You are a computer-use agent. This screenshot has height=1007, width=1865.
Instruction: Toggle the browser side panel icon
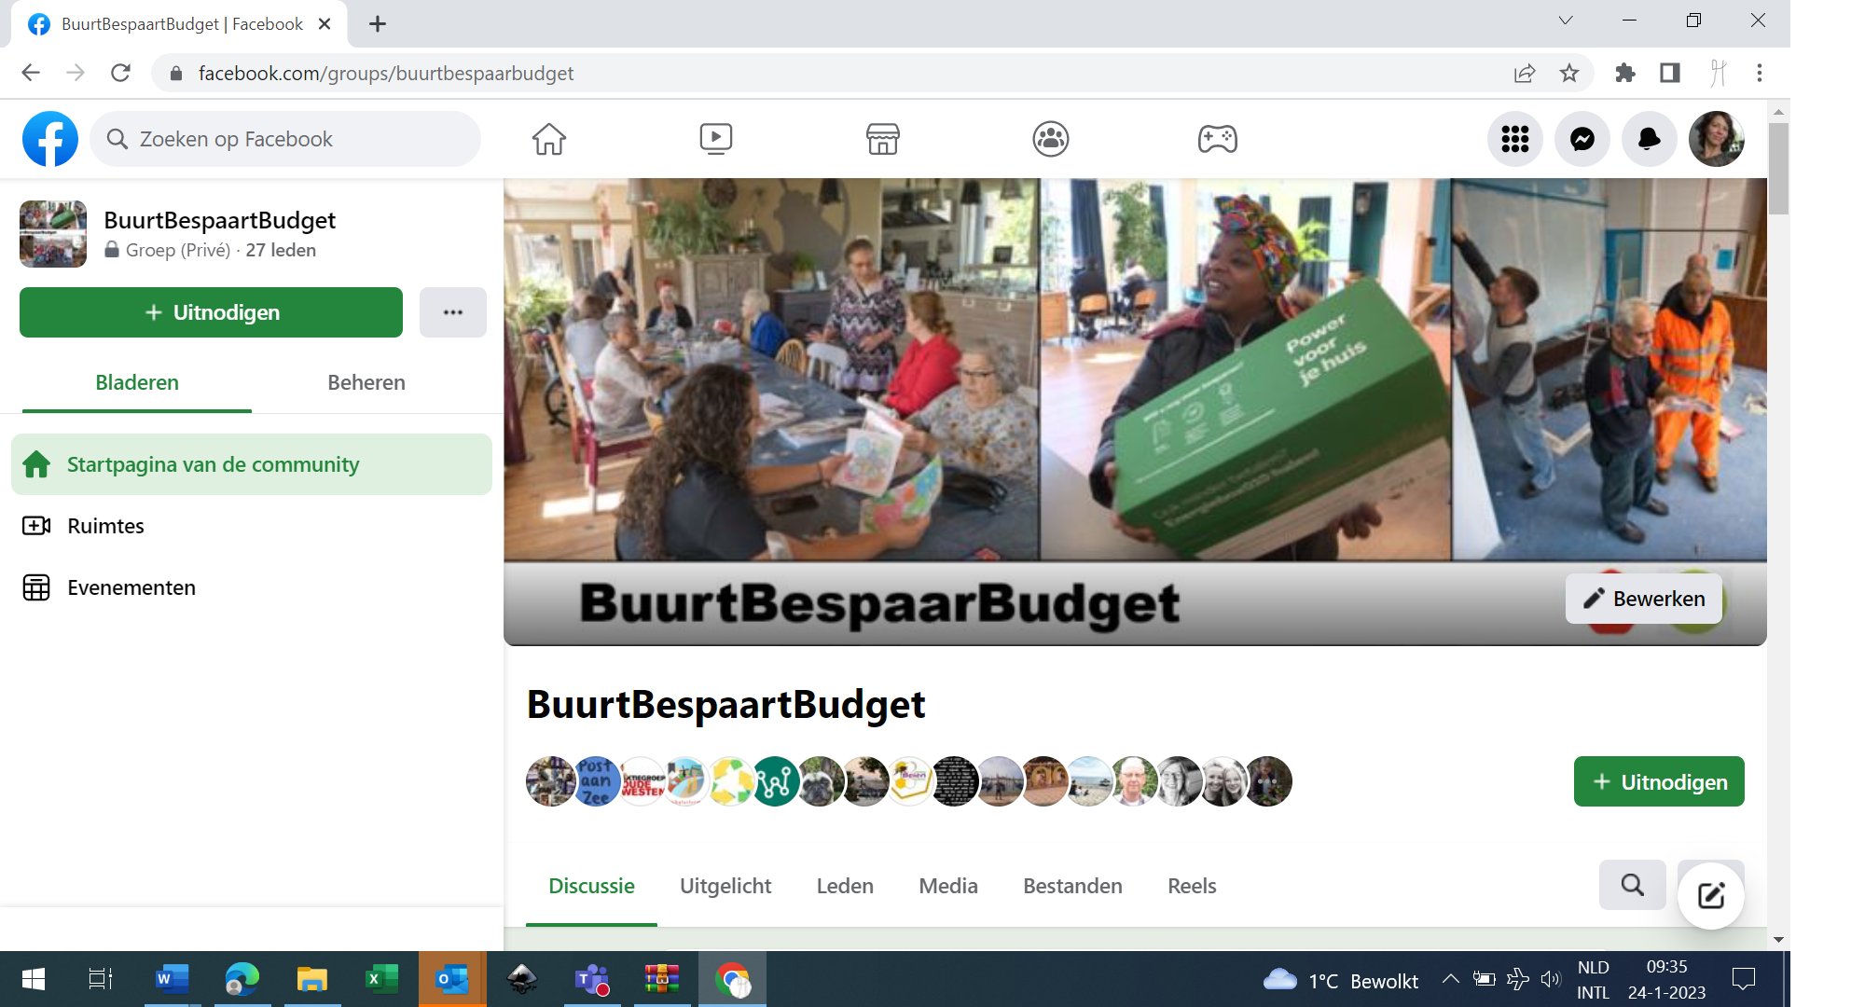pos(1670,73)
